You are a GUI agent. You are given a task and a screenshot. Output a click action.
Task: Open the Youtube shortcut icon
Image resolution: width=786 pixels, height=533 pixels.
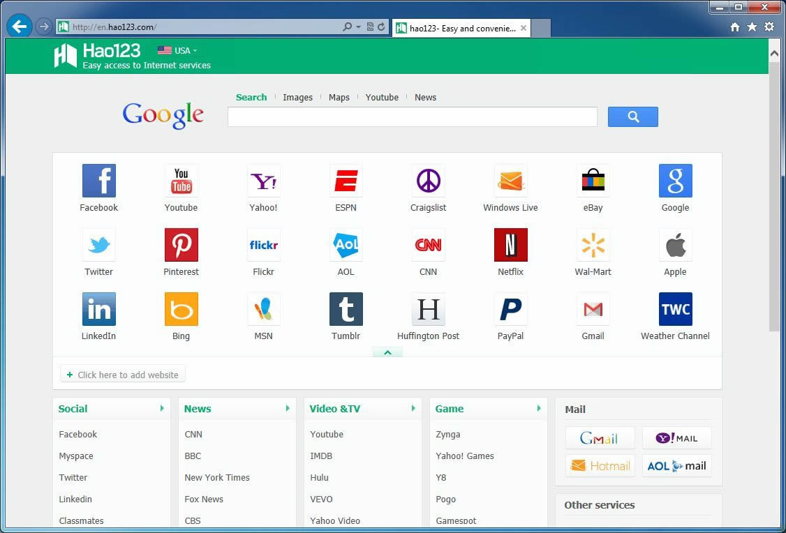coord(181,180)
